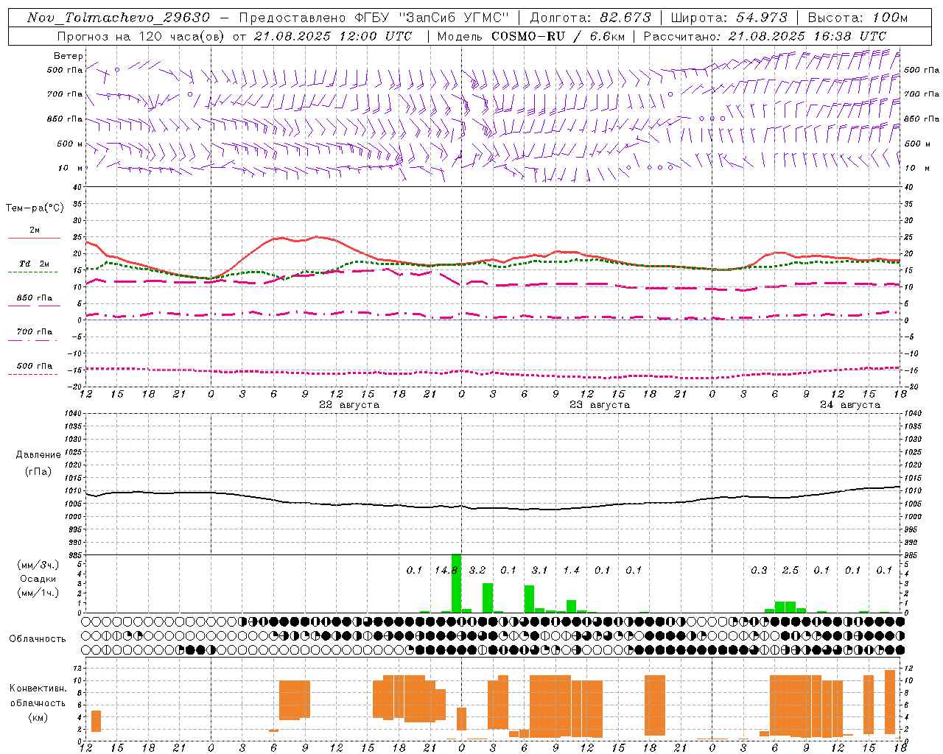Click the 22 августа date label

click(x=349, y=405)
